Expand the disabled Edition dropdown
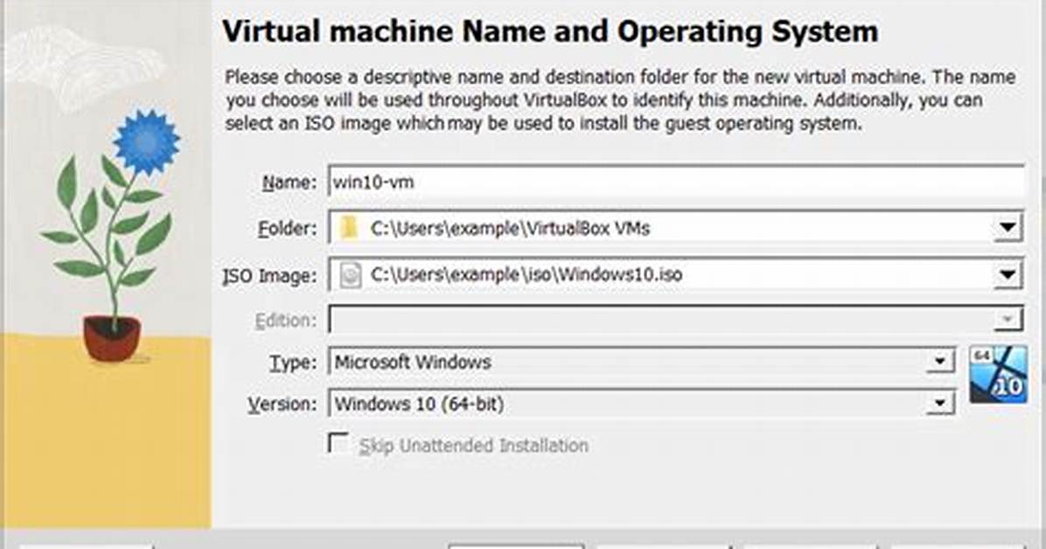This screenshot has height=549, width=1046. pos(1008,320)
